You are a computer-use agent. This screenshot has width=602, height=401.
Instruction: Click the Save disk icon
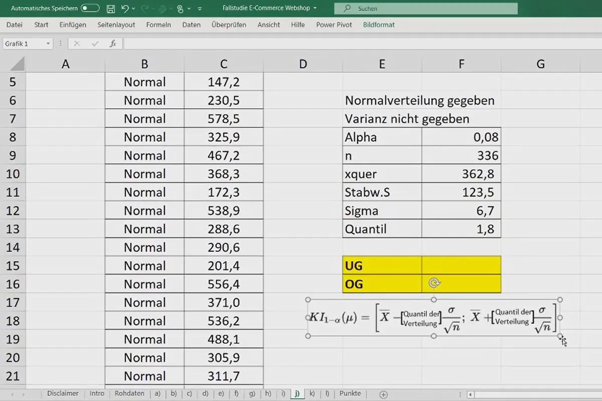(x=111, y=9)
